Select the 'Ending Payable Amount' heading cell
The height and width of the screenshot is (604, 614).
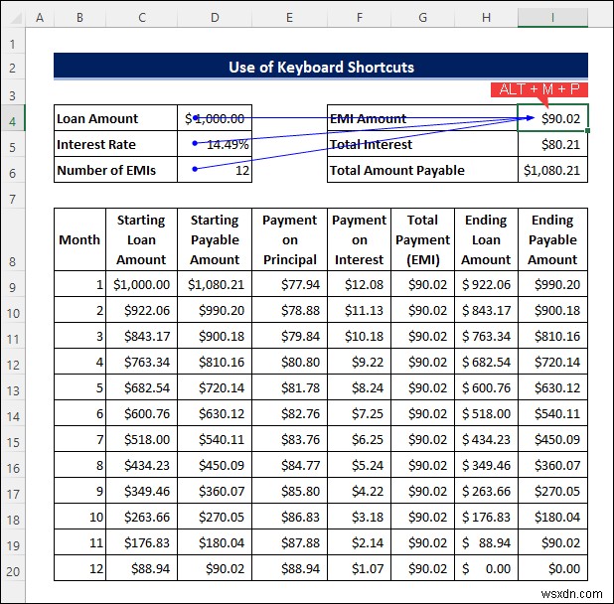553,239
